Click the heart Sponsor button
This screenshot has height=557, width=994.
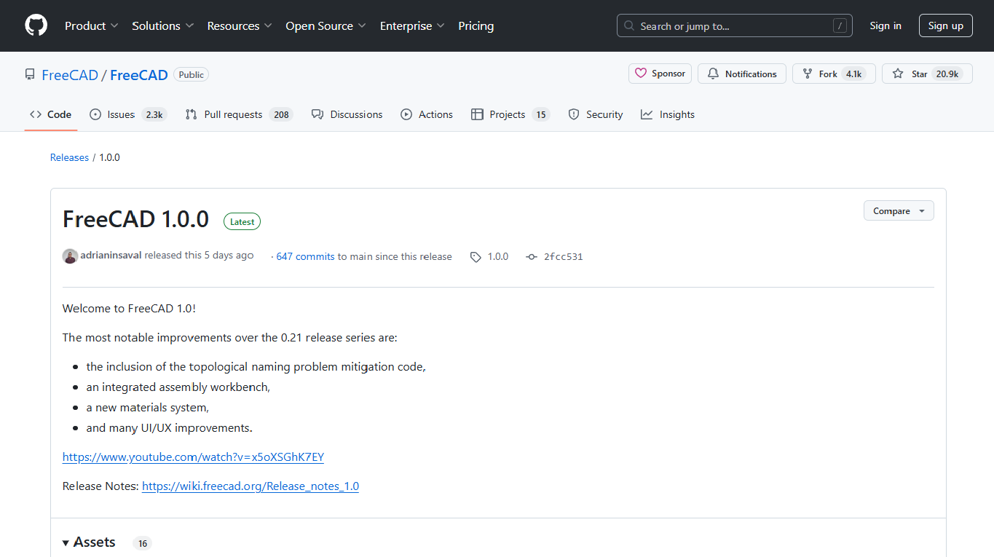(x=660, y=74)
